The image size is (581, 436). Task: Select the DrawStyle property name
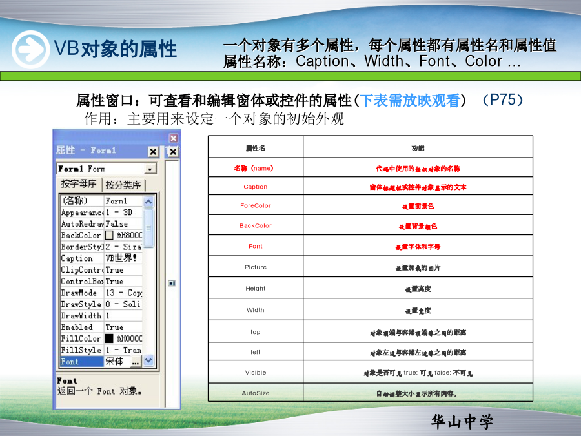click(82, 304)
